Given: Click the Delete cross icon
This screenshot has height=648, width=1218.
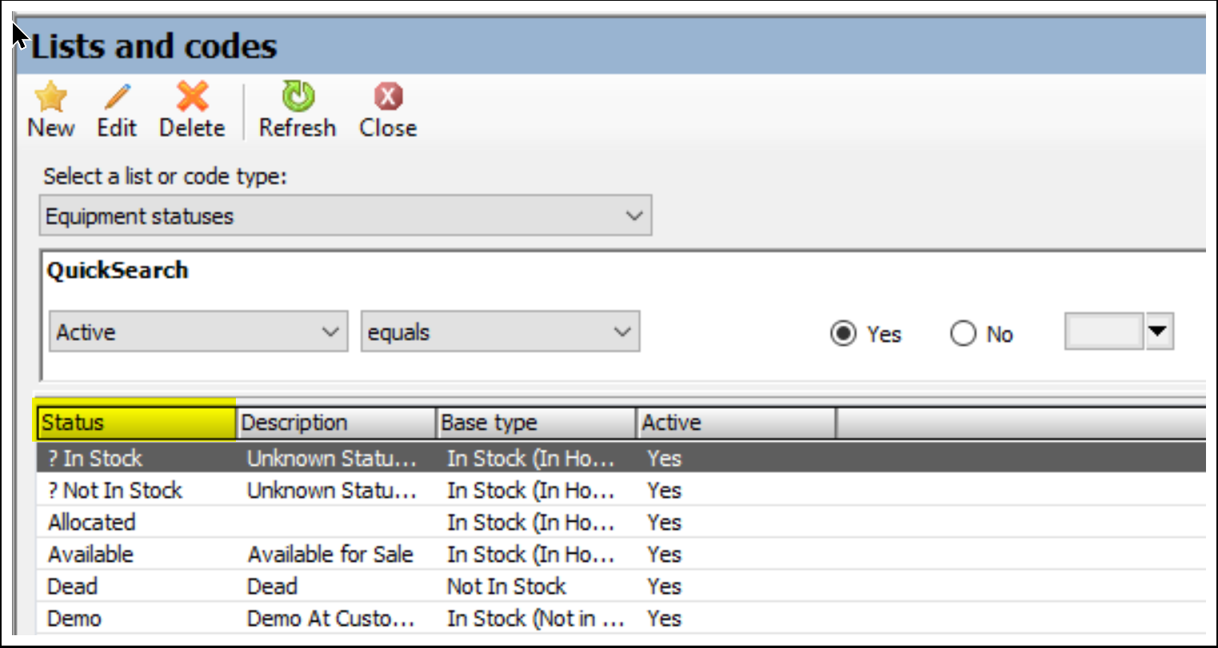Looking at the screenshot, I should (x=192, y=97).
